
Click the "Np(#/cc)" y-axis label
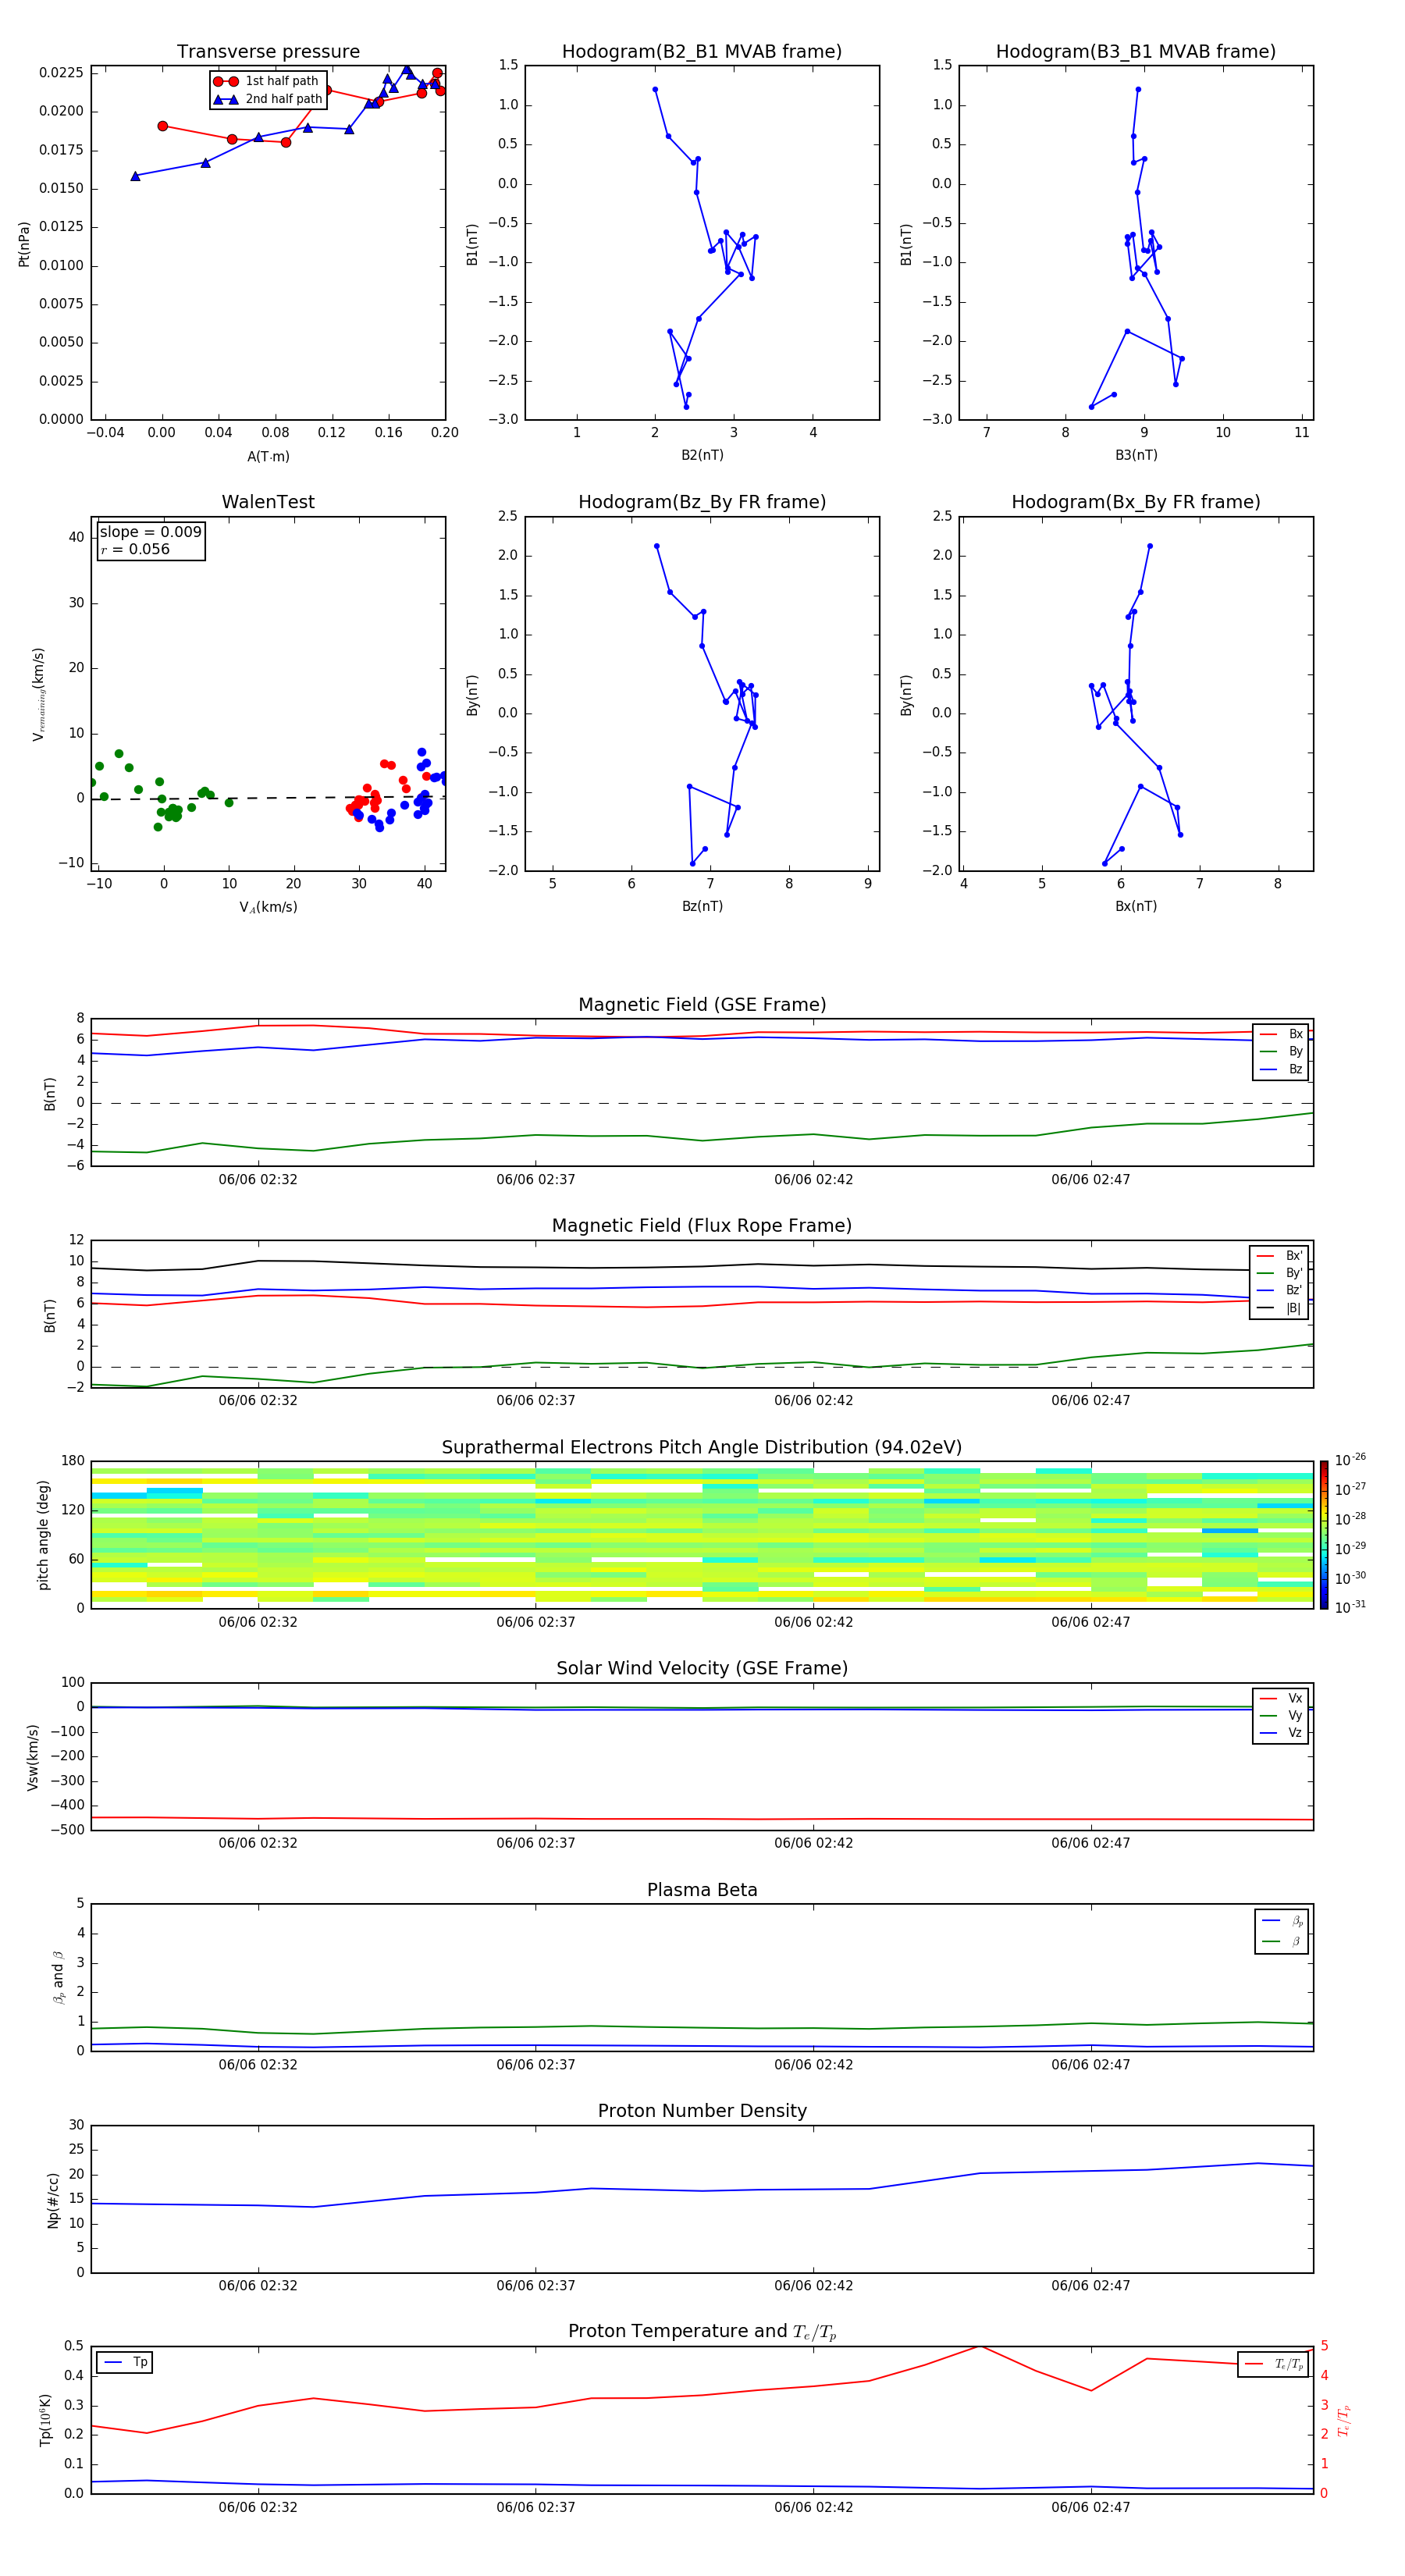[53, 2200]
